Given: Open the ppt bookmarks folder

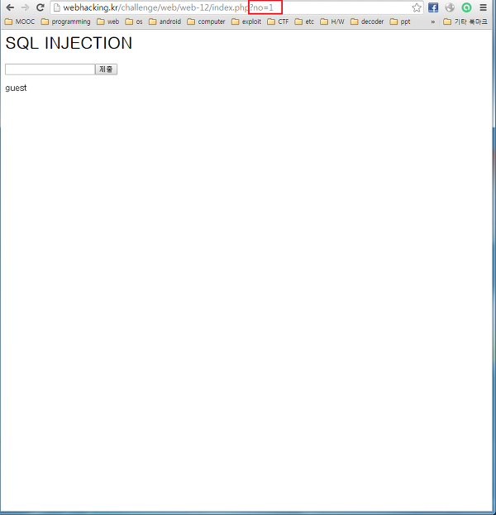Looking at the screenshot, I should 400,21.
